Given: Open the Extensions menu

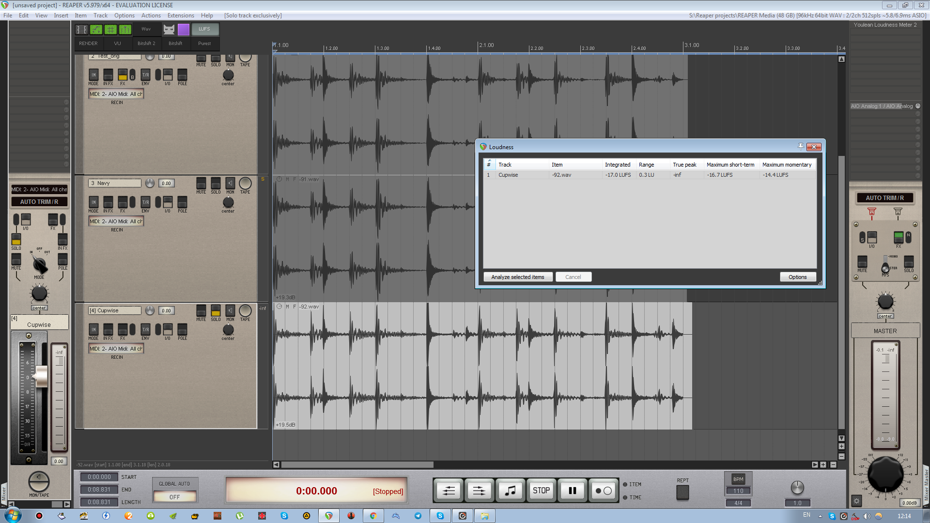Looking at the screenshot, I should (x=181, y=15).
